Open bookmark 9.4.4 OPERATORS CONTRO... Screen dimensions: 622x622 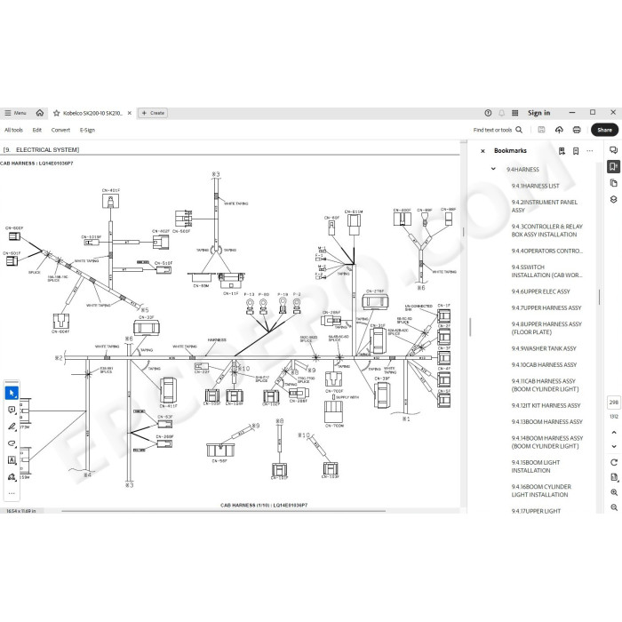tap(546, 251)
